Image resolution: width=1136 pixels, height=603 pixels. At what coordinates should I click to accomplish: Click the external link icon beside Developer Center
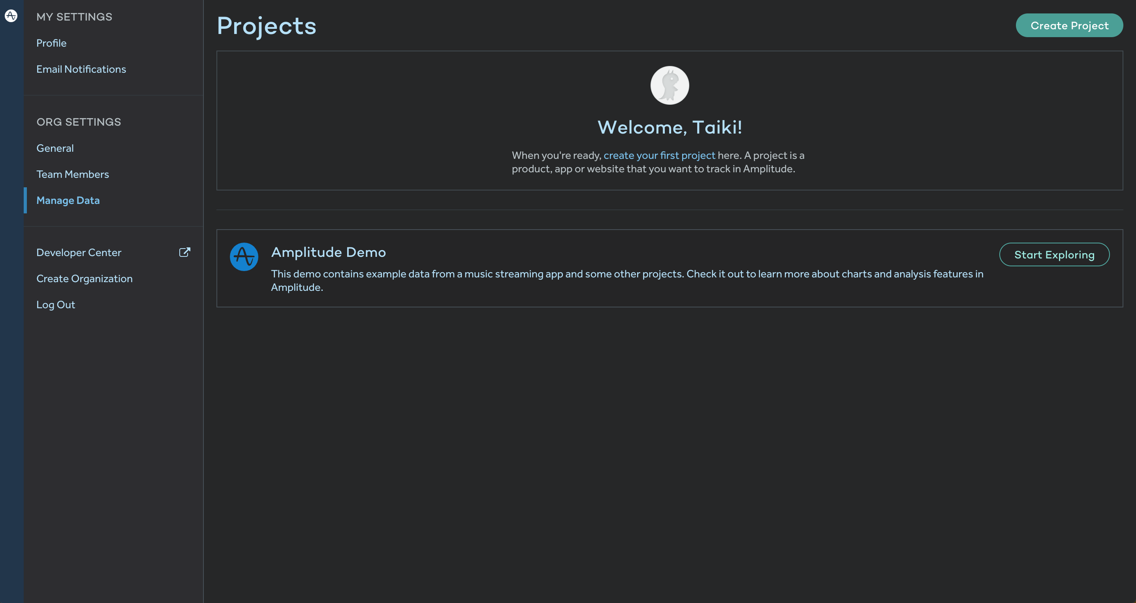(x=185, y=253)
